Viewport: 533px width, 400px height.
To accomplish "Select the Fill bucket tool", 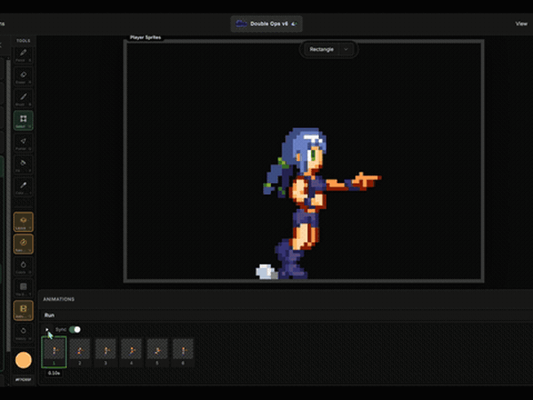I will pyautogui.click(x=23, y=165).
